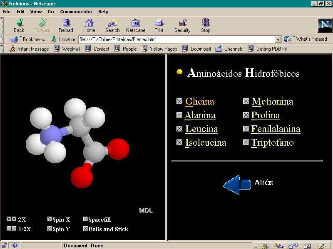The width and height of the screenshot is (333, 249).
Task: Open the Triptofano amino acid link
Action: click(x=272, y=143)
